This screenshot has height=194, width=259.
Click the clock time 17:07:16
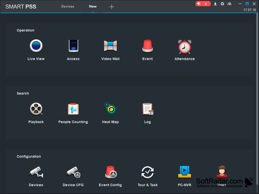(250, 10)
